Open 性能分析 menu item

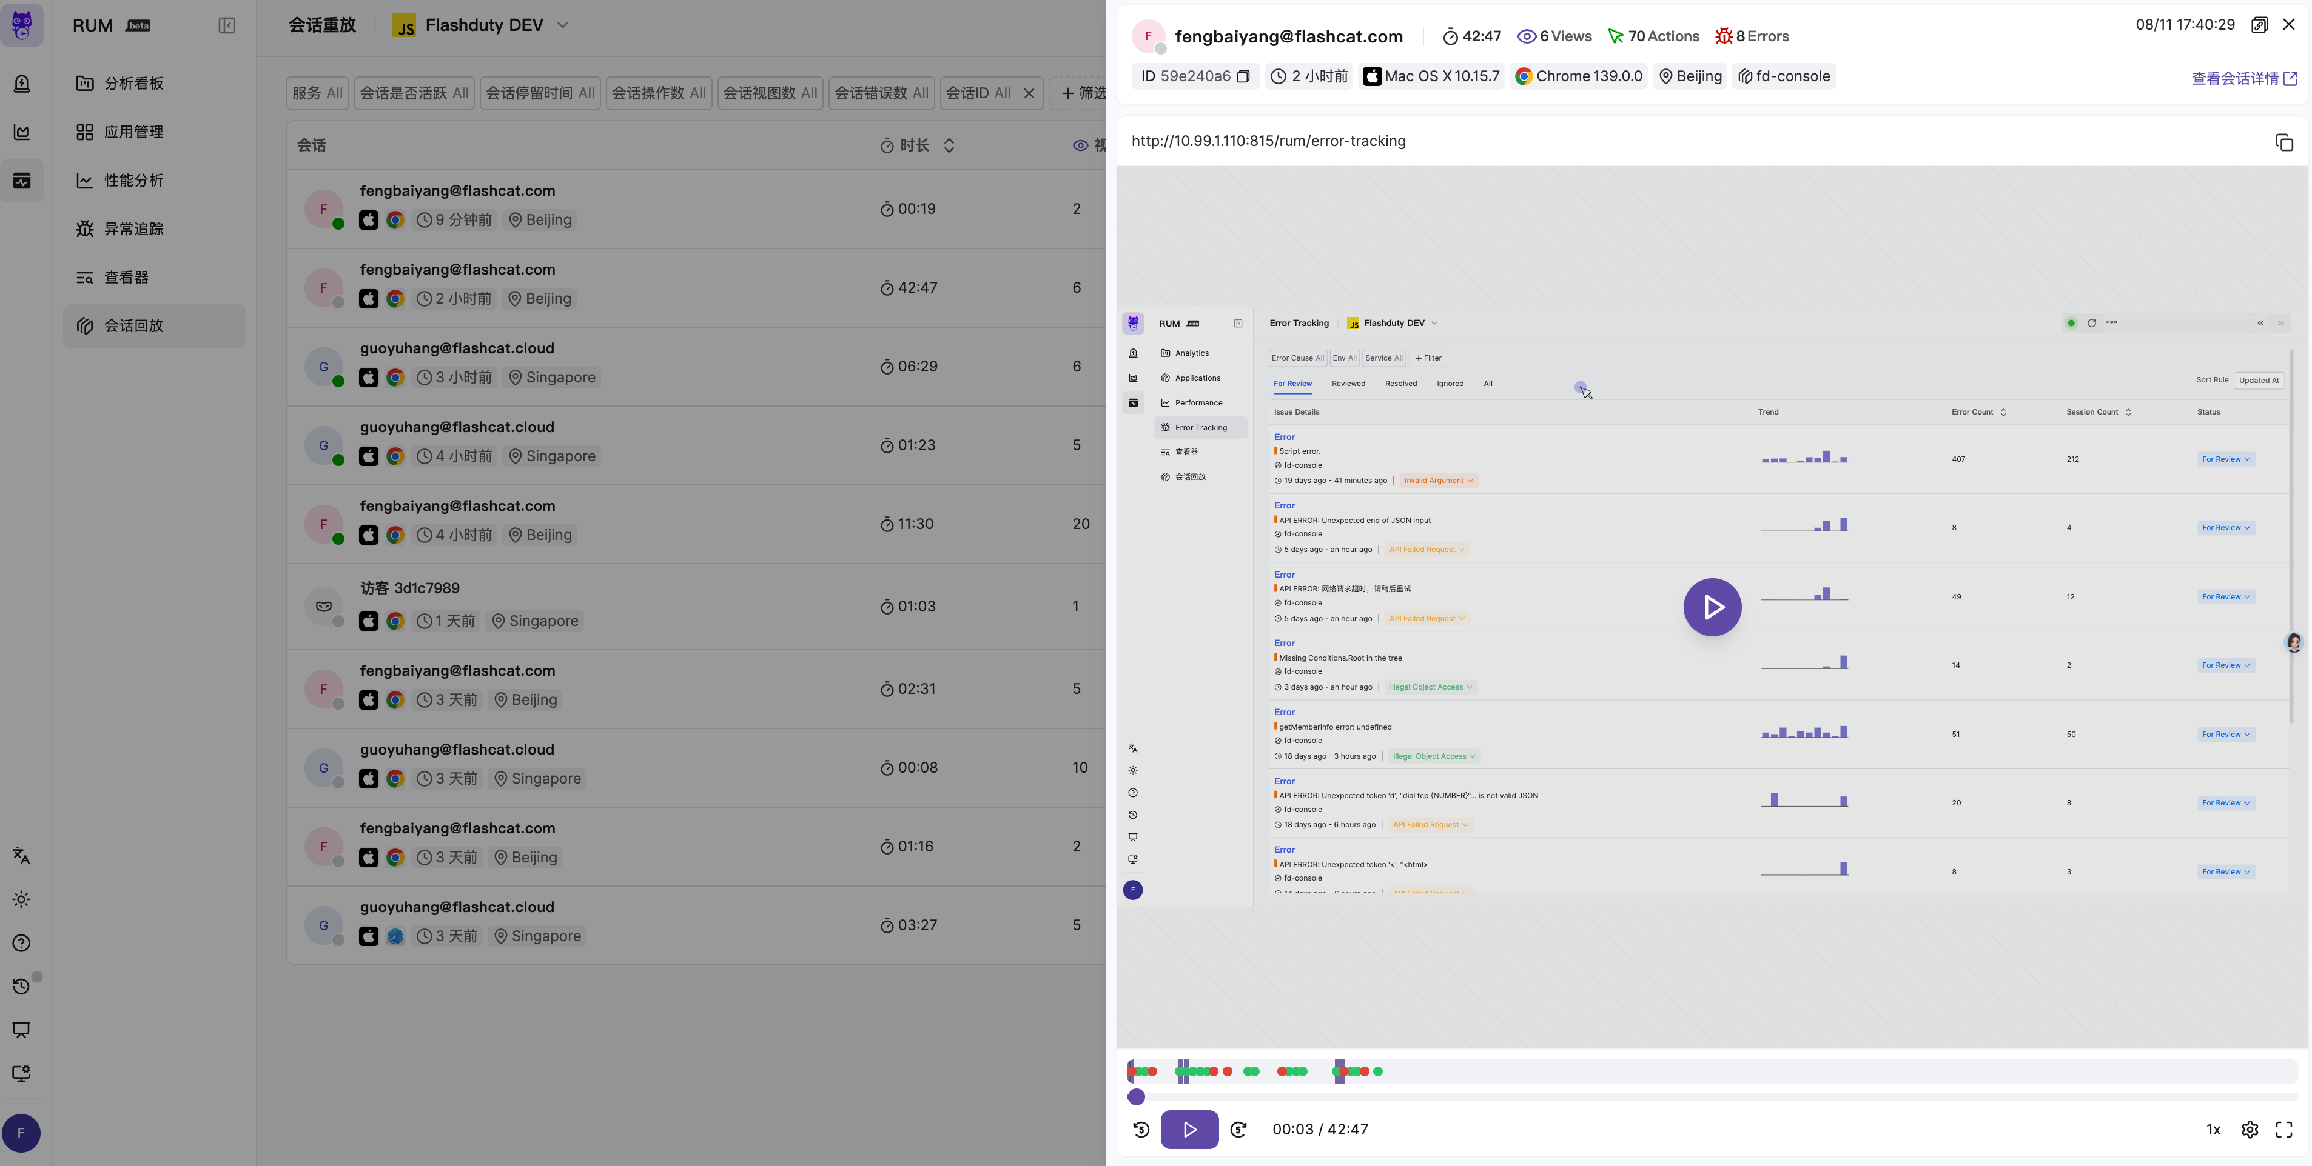click(153, 180)
